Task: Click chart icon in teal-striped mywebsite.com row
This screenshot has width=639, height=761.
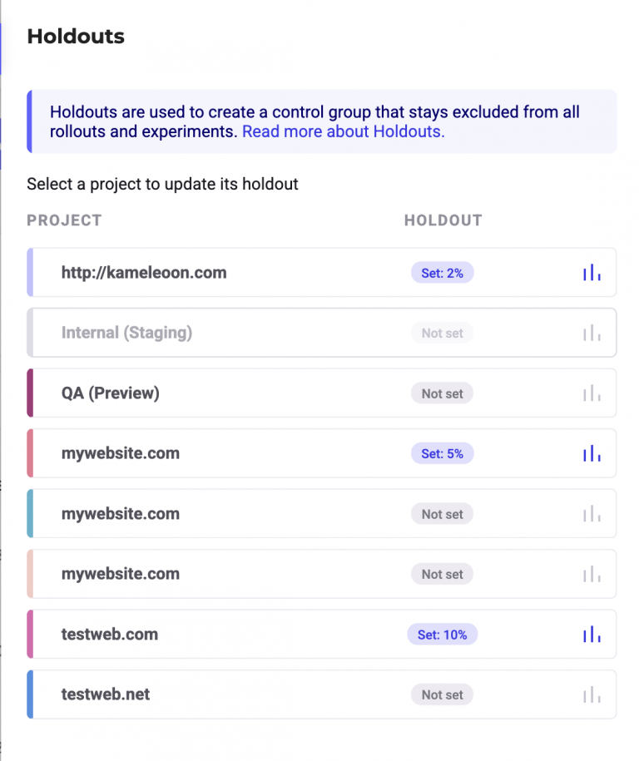Action: coord(592,514)
